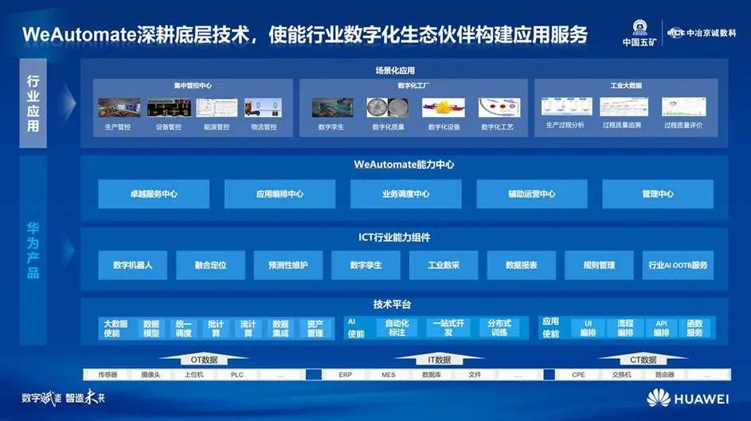Click the API编排 item
751x421 pixels.
662,328
